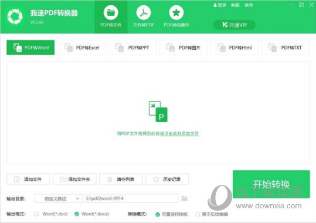316x223 pixels.
Task: Click the 输出目录 label
Action: coord(16,199)
